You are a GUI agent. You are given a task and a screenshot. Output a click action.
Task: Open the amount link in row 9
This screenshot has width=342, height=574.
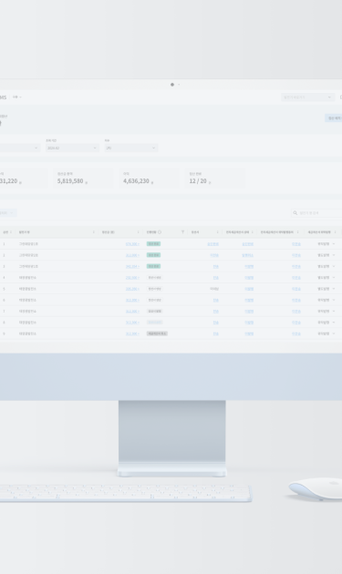[x=132, y=333]
